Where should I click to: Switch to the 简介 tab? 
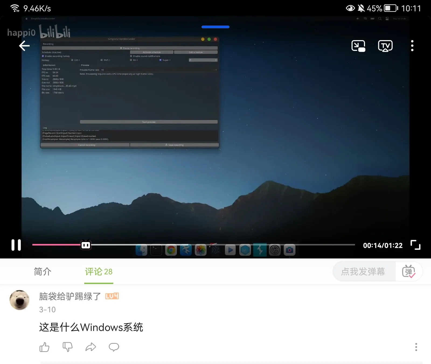coord(43,272)
